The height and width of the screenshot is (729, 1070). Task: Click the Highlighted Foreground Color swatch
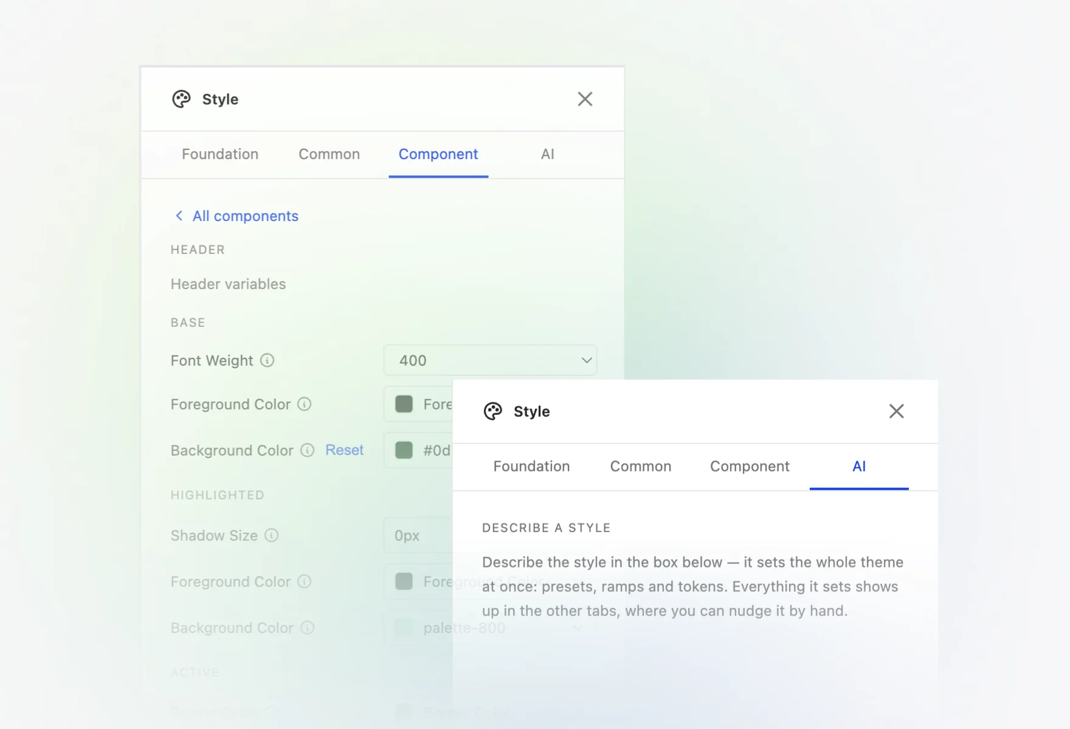404,581
